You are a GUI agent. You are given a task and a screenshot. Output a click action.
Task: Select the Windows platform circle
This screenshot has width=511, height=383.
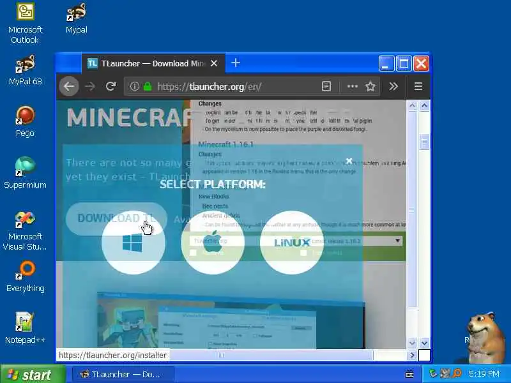[x=133, y=243]
